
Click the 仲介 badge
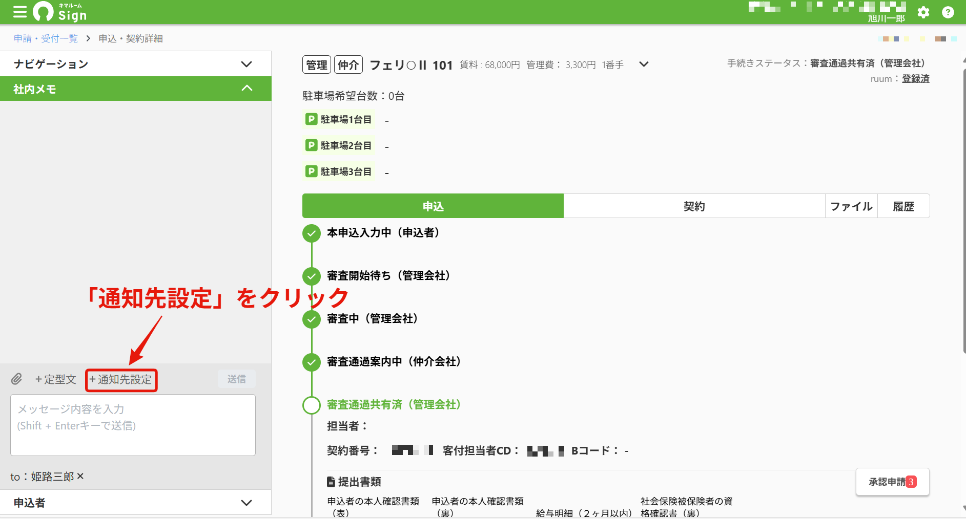pos(348,64)
